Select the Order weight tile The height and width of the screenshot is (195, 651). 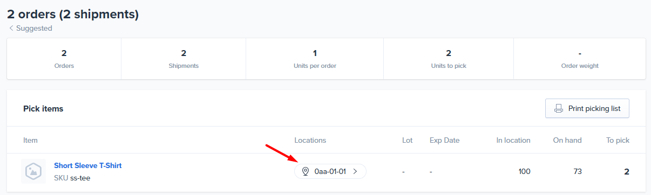coord(580,59)
